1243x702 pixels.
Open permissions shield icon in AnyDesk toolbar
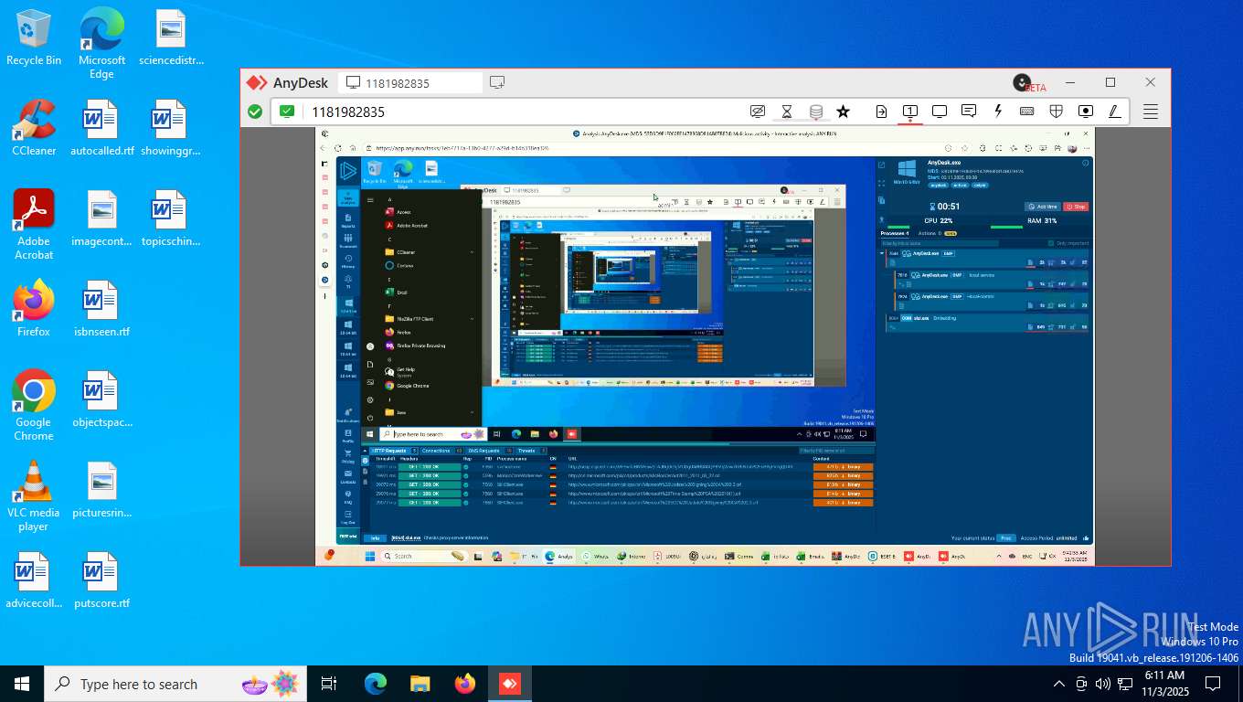[1056, 112]
